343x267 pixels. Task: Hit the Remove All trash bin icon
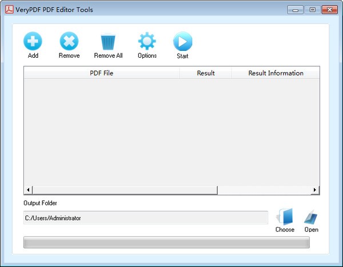pyautogui.click(x=108, y=42)
